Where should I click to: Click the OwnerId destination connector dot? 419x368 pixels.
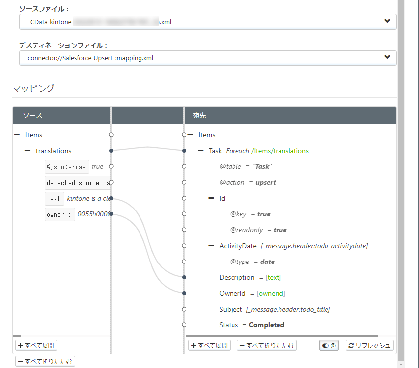click(184, 293)
